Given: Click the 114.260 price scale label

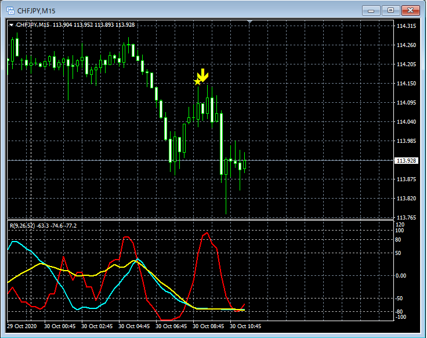Looking at the screenshot, I should (406, 45).
